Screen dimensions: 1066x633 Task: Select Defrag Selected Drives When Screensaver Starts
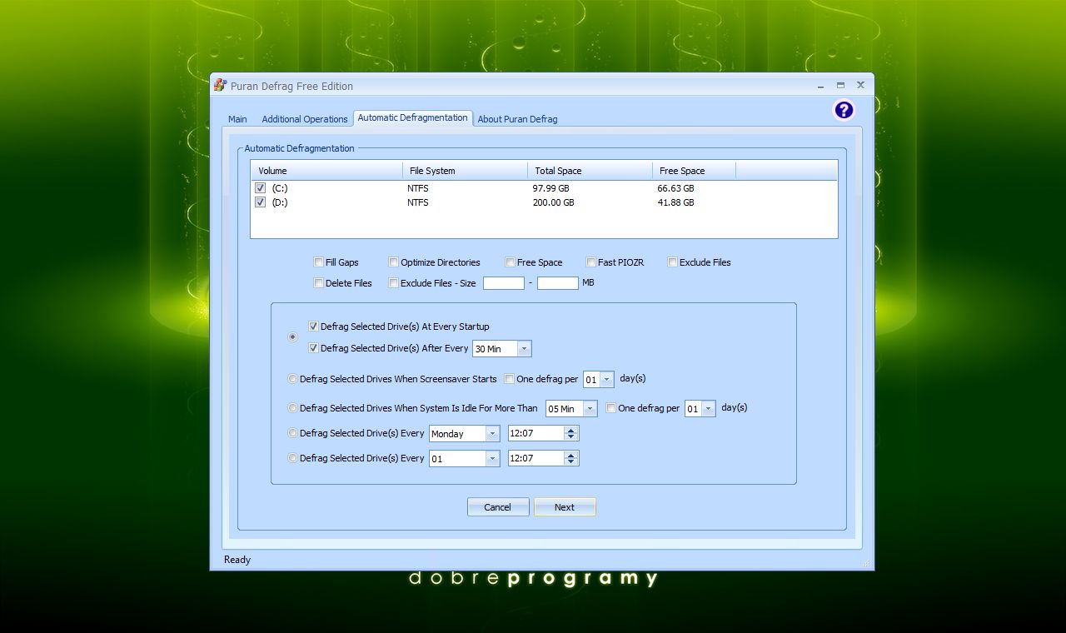point(292,379)
